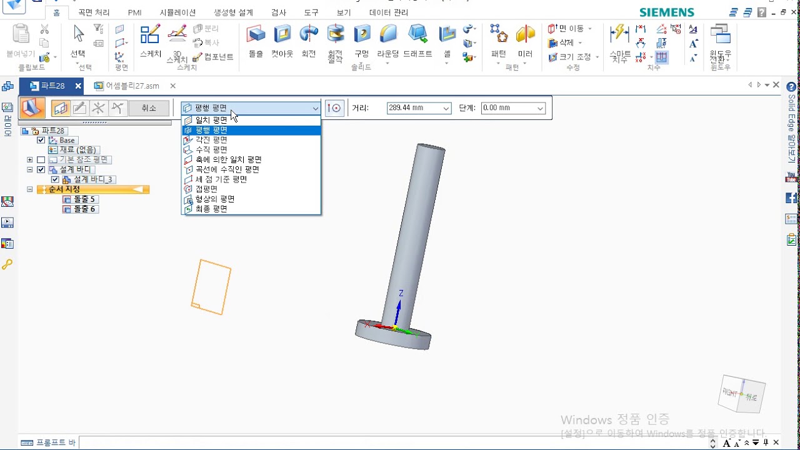Select the 드래프트 (Draft) tool

click(x=417, y=41)
